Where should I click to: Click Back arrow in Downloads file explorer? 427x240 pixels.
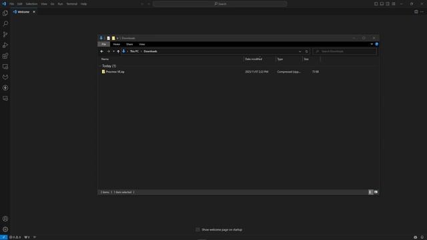[102, 51]
